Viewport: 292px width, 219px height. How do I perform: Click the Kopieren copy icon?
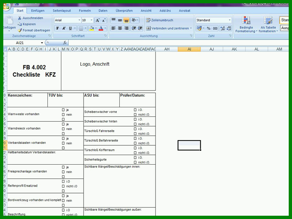pyautogui.click(x=19, y=24)
